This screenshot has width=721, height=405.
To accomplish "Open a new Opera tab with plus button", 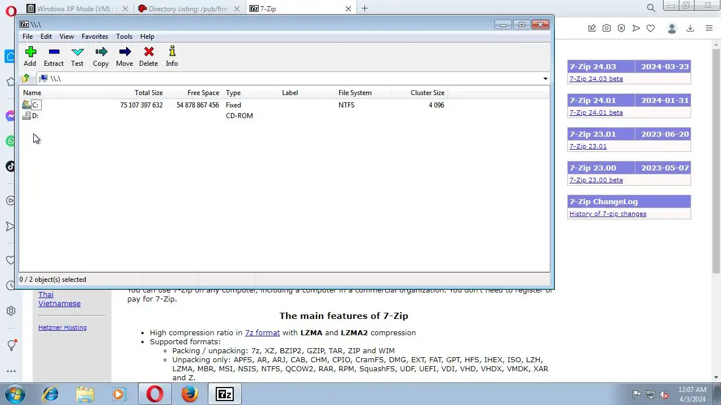I will point(364,8).
